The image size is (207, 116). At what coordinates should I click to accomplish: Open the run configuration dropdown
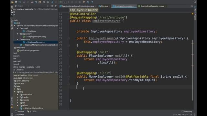point(64,2)
